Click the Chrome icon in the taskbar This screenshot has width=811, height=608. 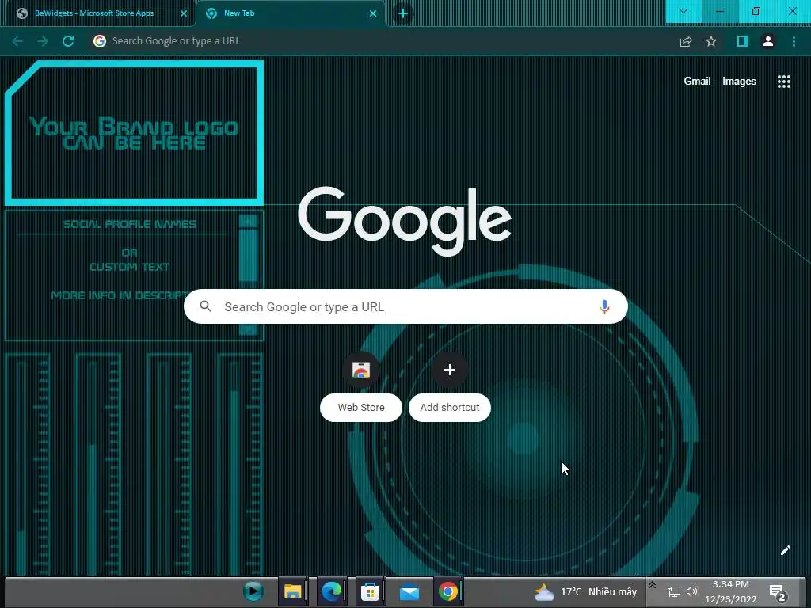click(448, 591)
